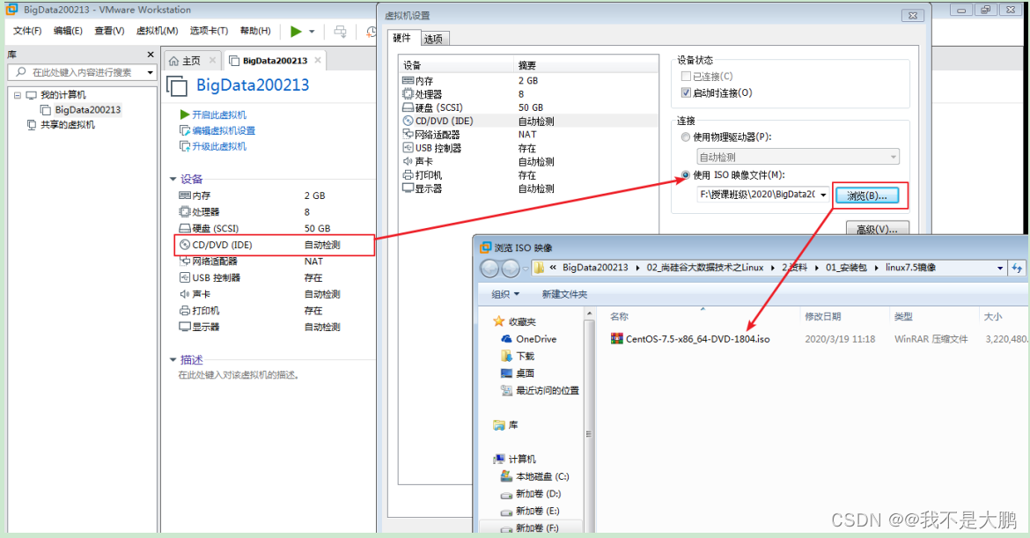
Task: Select 硬盘 (SCSI) in settings hardware list
Action: 528,107
